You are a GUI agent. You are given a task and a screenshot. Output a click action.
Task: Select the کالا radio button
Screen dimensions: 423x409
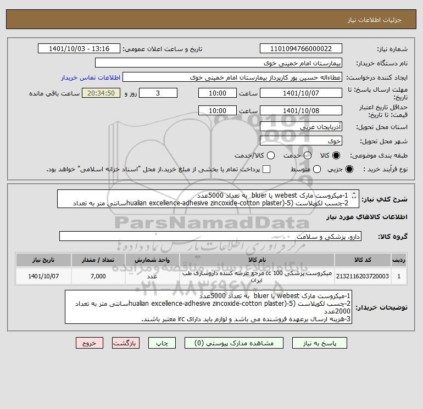(336, 155)
